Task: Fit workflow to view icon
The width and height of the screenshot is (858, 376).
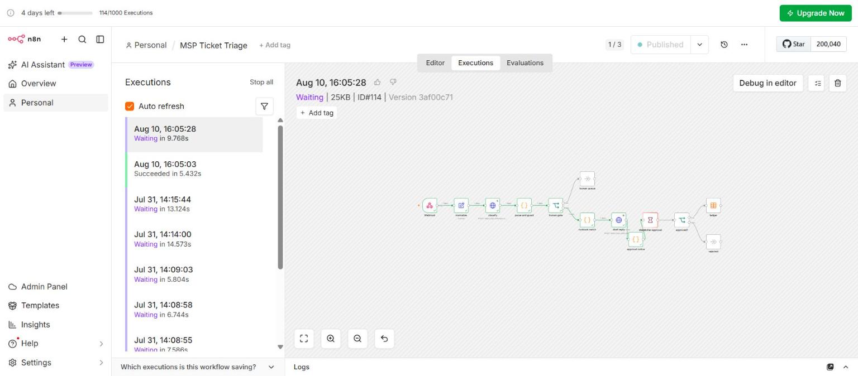Action: coord(304,339)
